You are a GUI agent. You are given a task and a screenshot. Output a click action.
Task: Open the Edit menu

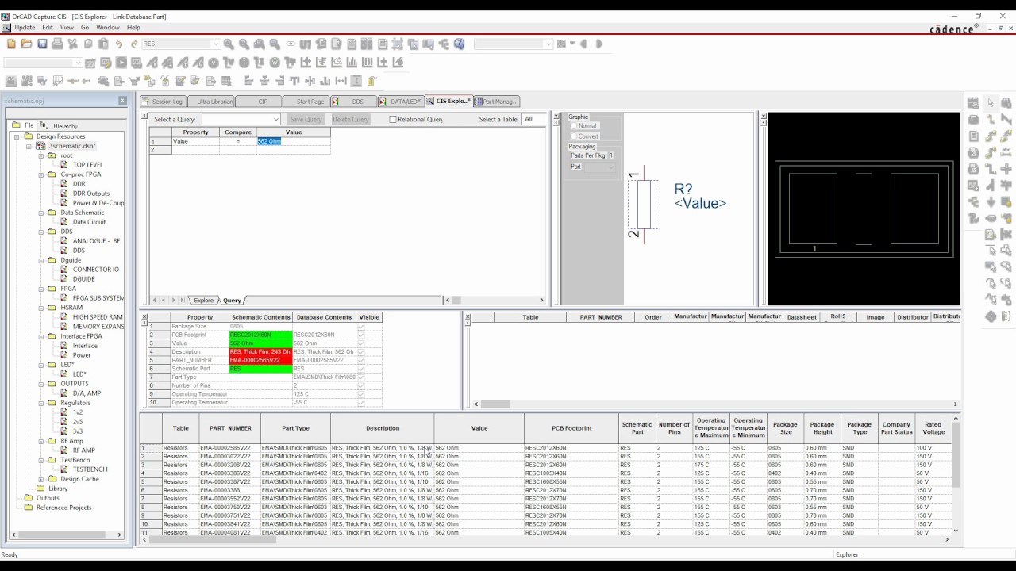click(48, 28)
